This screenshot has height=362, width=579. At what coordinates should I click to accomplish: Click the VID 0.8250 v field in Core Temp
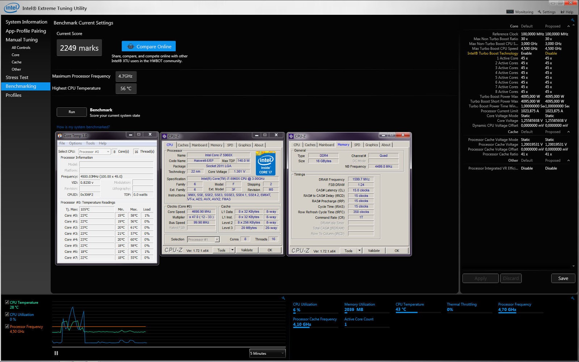point(89,183)
